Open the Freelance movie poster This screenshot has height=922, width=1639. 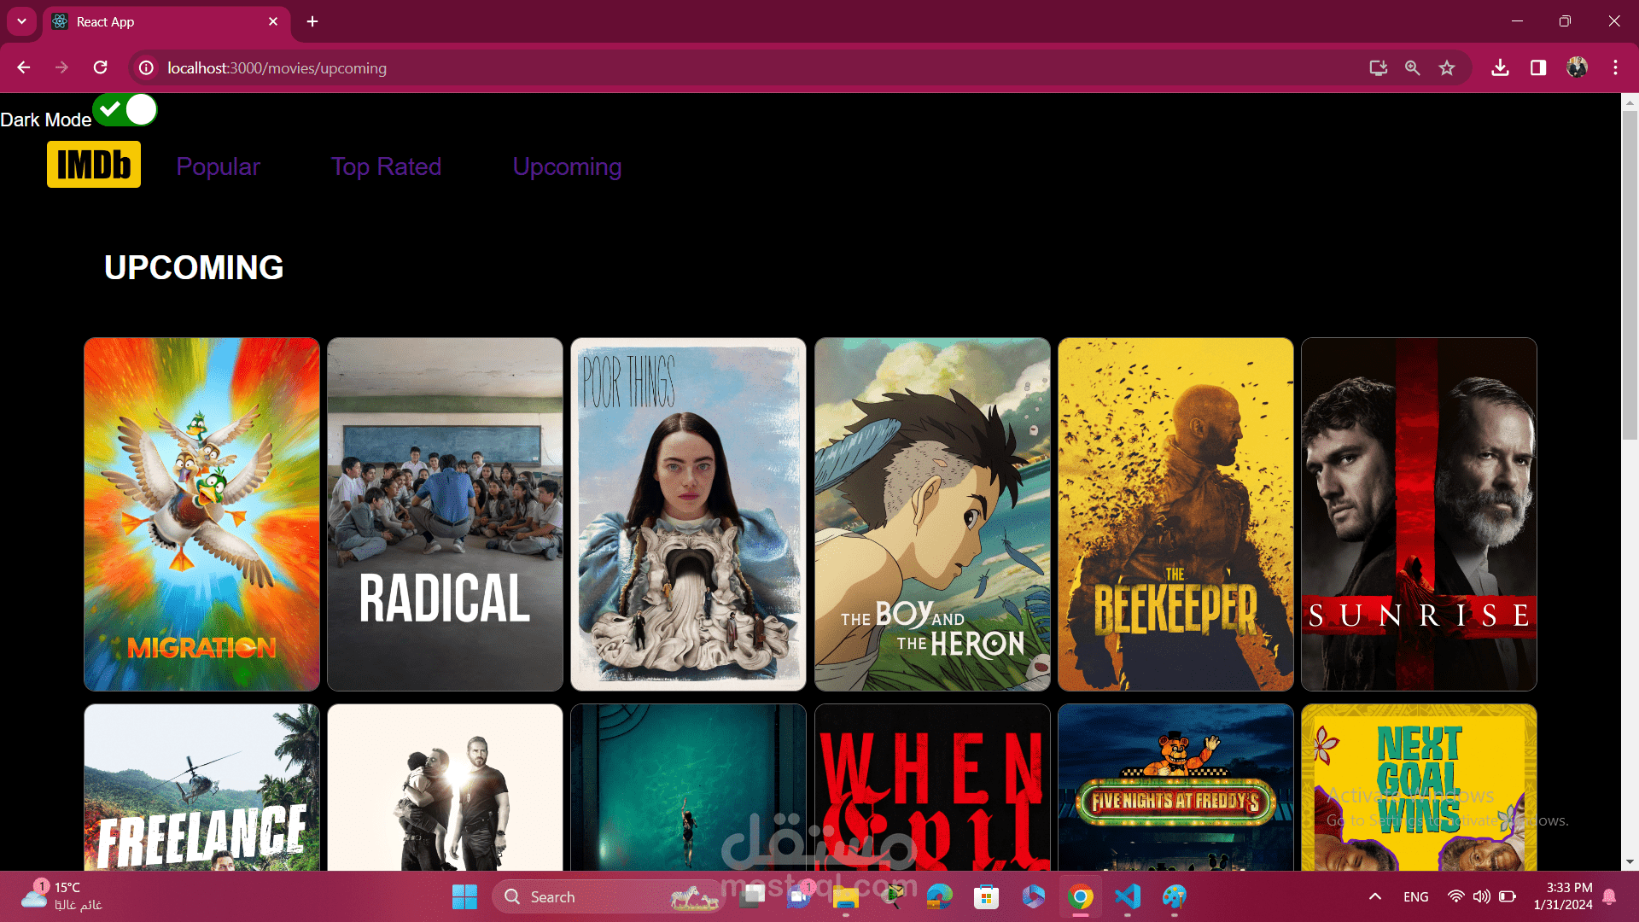pyautogui.click(x=201, y=787)
